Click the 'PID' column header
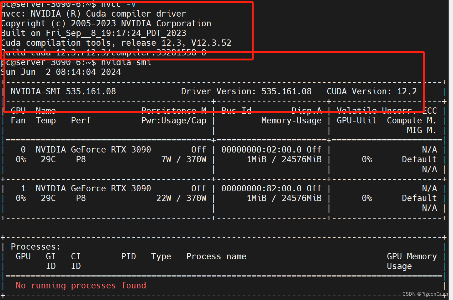Screen dimensions: 453x300 tap(129, 256)
